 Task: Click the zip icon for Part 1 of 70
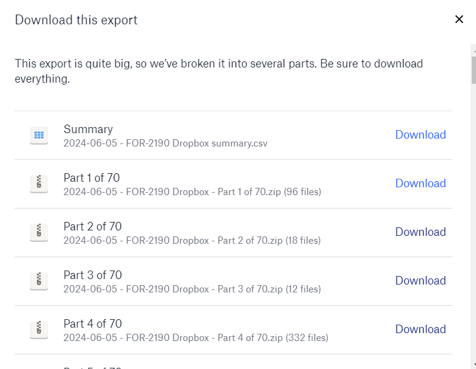point(39,184)
